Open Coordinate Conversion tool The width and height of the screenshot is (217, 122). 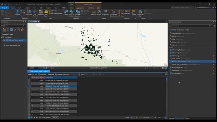[x=113, y=13]
